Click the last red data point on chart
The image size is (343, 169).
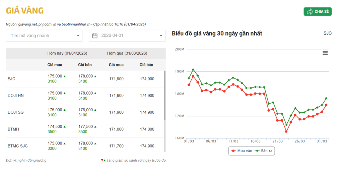coord(326,105)
